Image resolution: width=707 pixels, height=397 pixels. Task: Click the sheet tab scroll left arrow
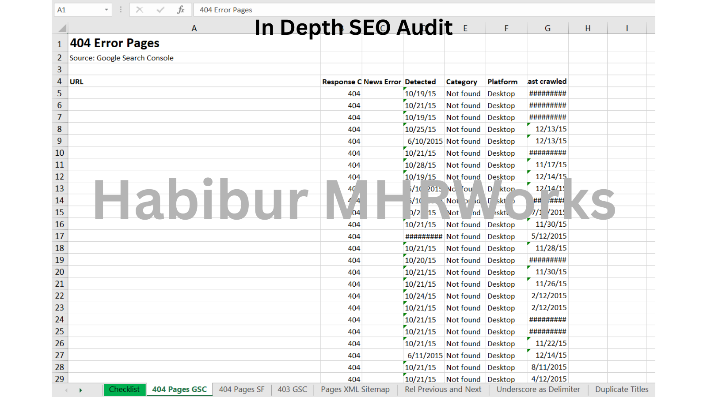point(66,390)
